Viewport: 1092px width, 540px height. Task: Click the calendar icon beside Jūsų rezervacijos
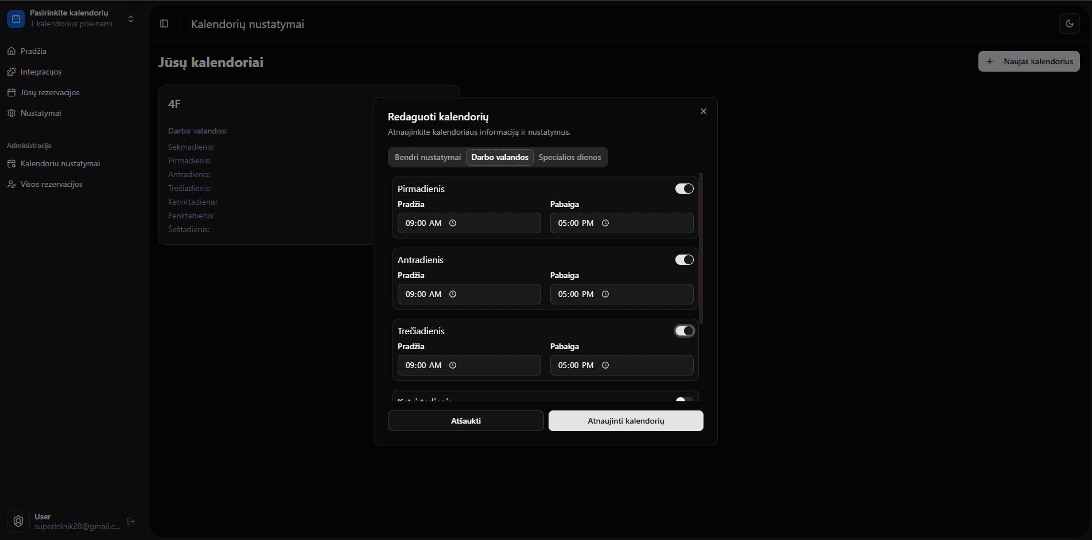[11, 92]
